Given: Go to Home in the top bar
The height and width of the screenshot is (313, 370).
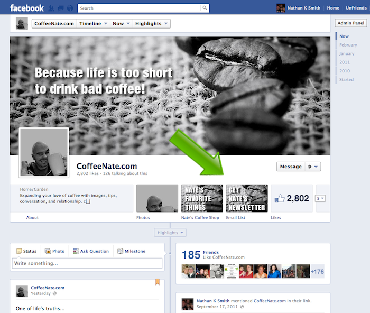Looking at the screenshot, I should (333, 8).
